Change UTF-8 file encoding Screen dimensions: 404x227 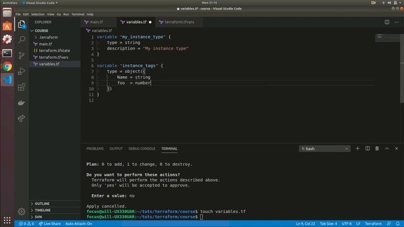tap(347, 224)
